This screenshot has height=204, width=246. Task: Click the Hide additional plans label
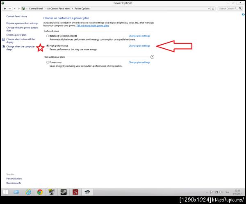coord(55,57)
